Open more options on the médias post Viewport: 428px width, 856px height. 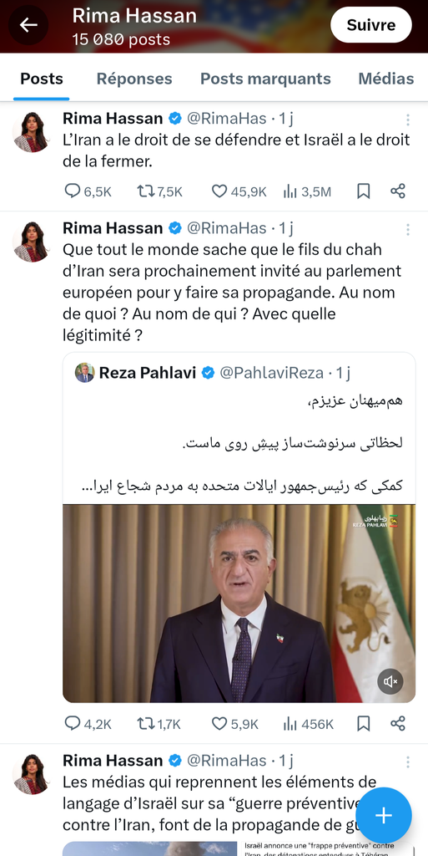tap(407, 762)
